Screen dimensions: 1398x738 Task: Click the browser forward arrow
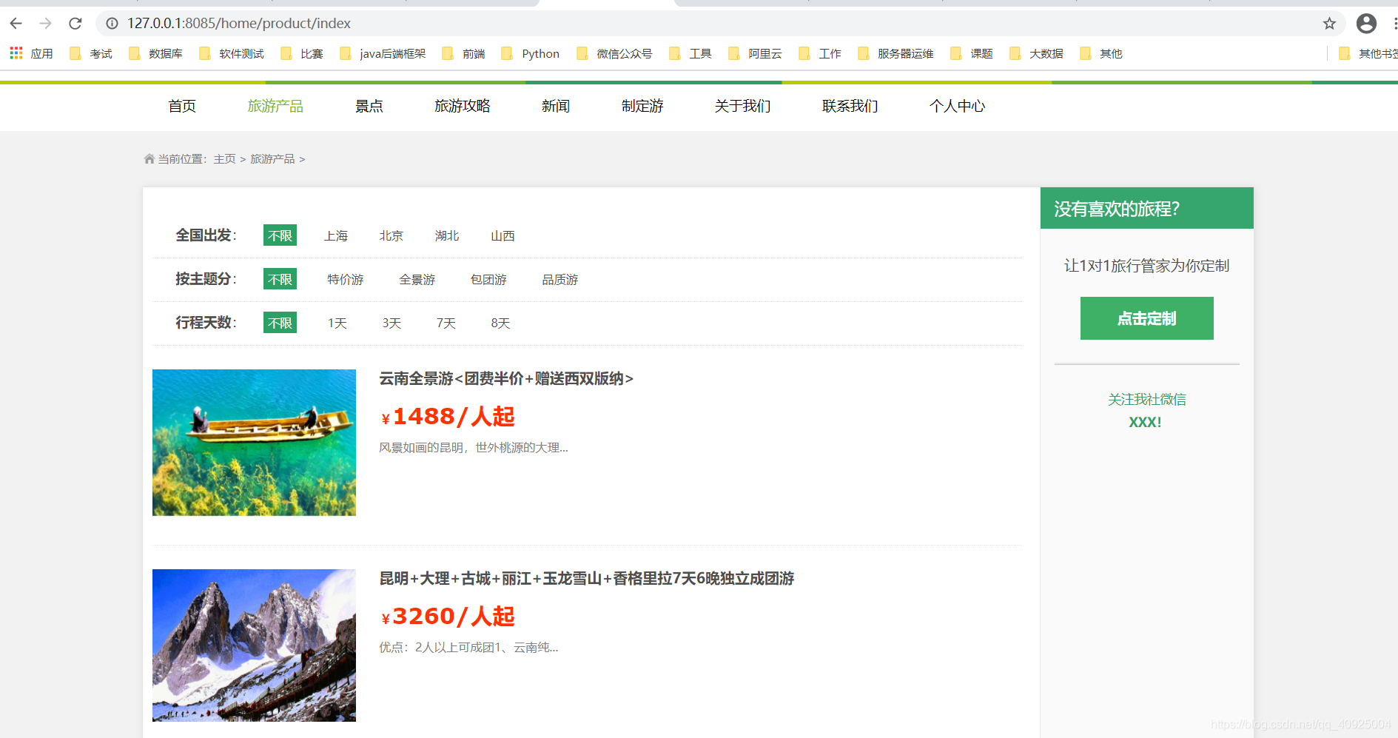pos(46,24)
